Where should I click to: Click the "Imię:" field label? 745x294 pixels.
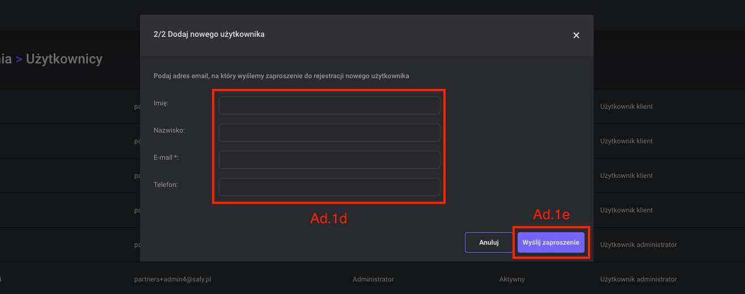161,103
